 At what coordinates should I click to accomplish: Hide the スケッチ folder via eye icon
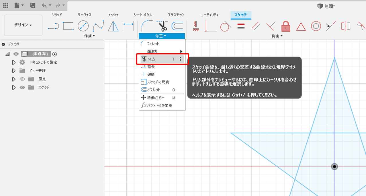tap(22, 87)
